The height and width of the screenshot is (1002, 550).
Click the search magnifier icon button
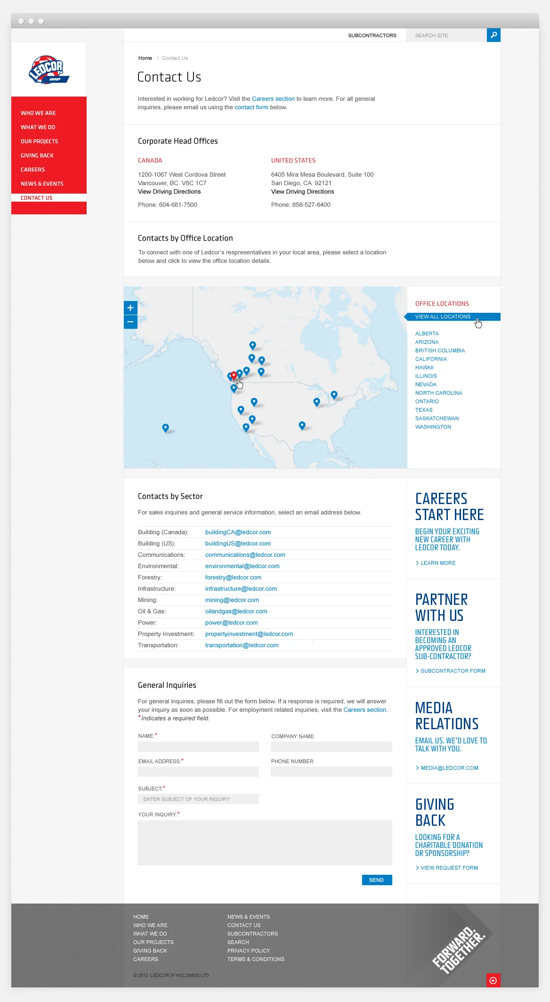(x=493, y=35)
